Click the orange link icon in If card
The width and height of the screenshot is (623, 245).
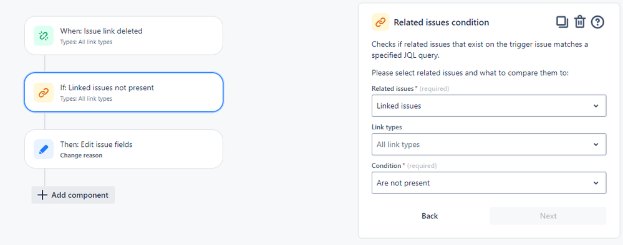click(44, 93)
